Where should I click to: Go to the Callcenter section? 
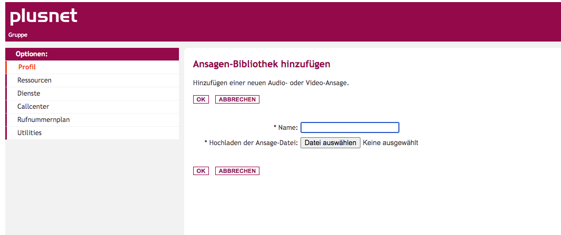click(92, 107)
